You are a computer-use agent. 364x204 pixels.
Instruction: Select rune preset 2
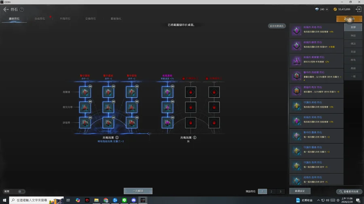[x=271, y=192]
